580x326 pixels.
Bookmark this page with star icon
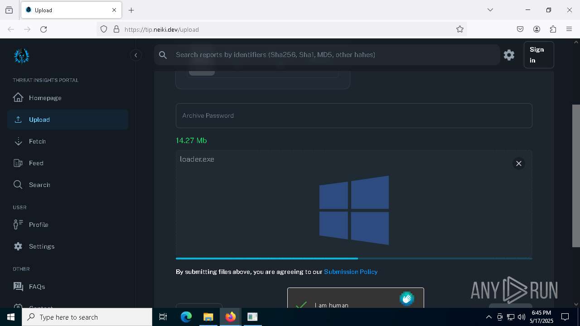(x=460, y=29)
